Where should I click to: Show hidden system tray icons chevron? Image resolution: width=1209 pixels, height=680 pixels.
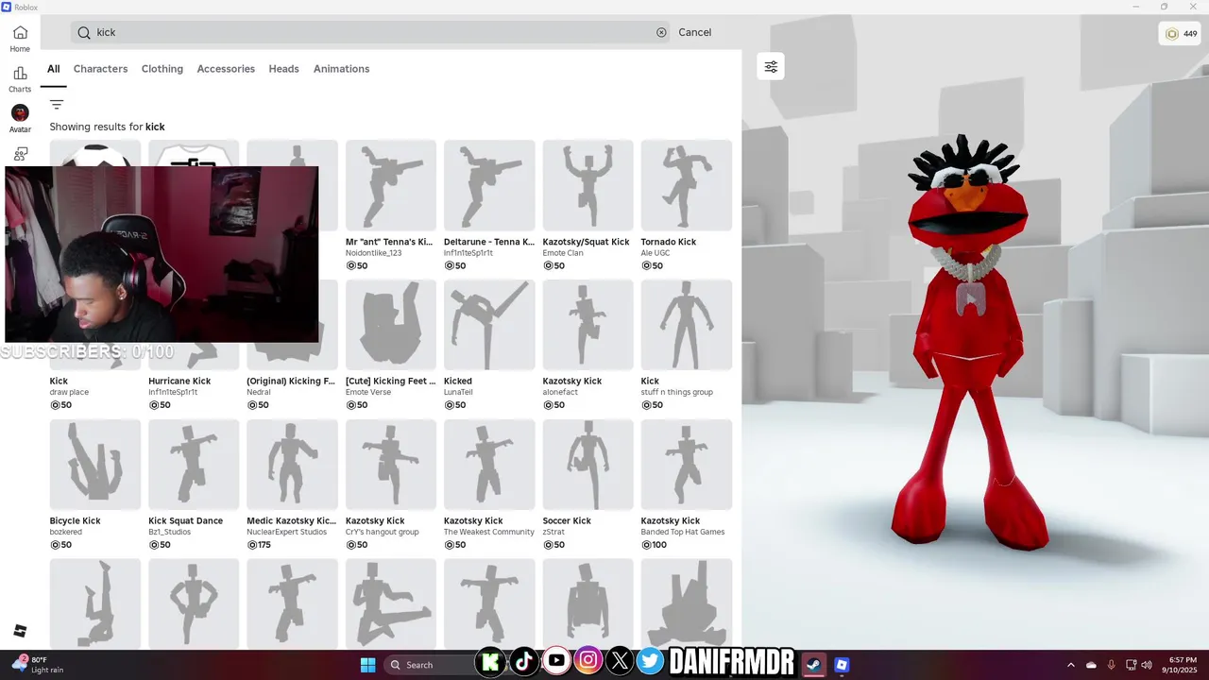(1070, 665)
